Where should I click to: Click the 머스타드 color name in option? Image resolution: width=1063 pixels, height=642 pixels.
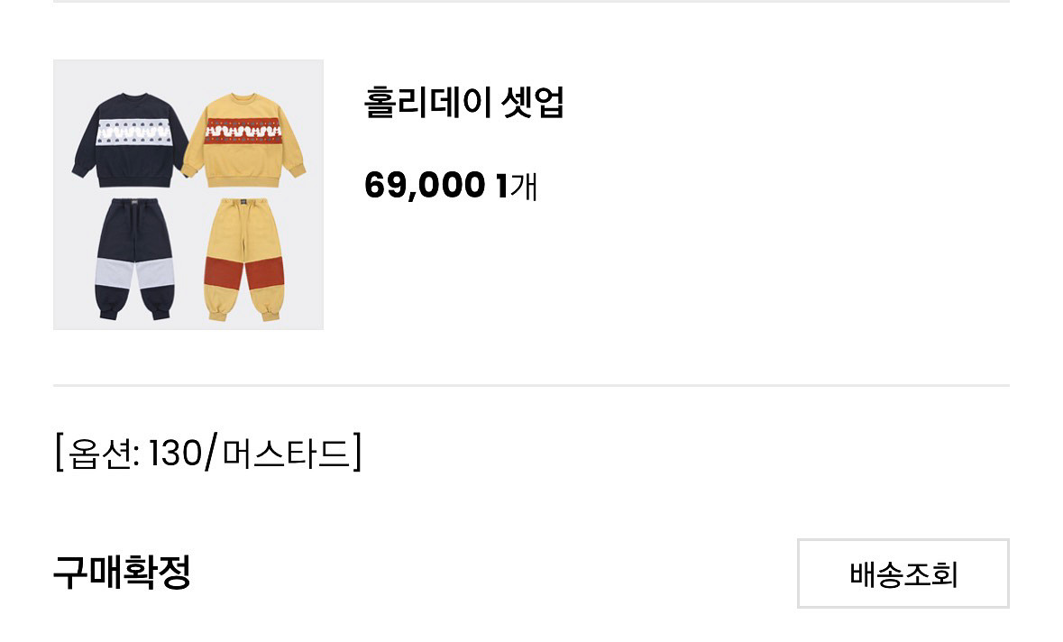pos(285,453)
